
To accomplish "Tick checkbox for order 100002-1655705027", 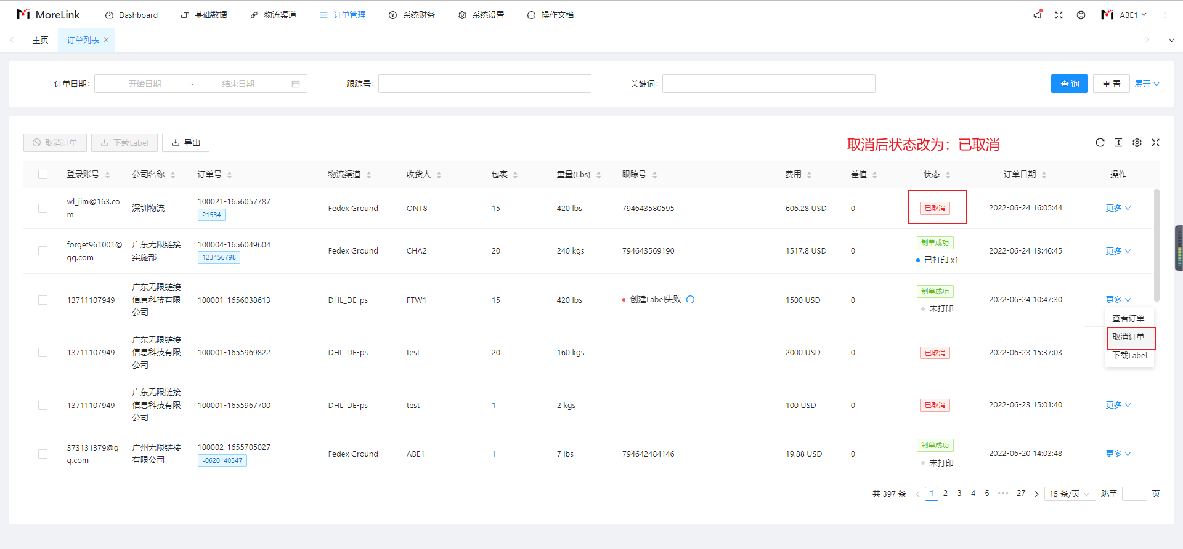I will click(x=43, y=454).
